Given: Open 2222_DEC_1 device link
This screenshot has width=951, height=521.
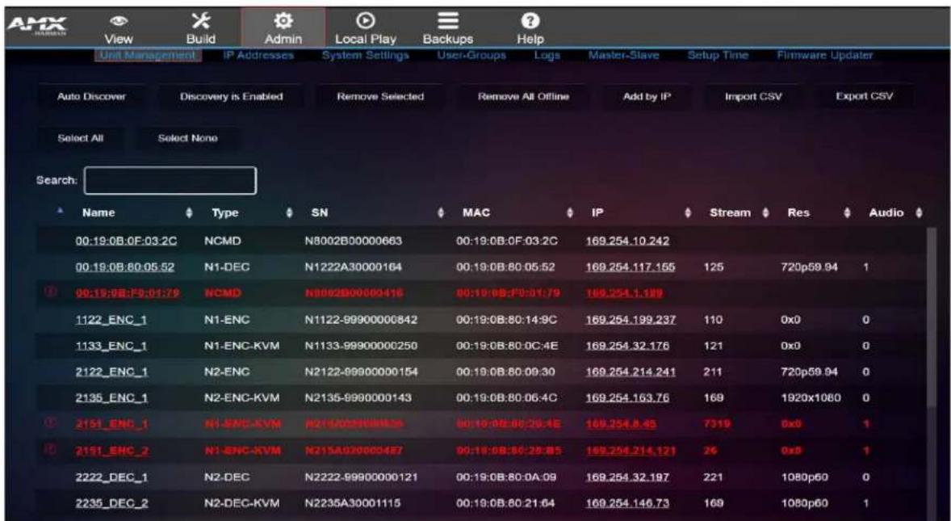Looking at the screenshot, I should [x=111, y=477].
